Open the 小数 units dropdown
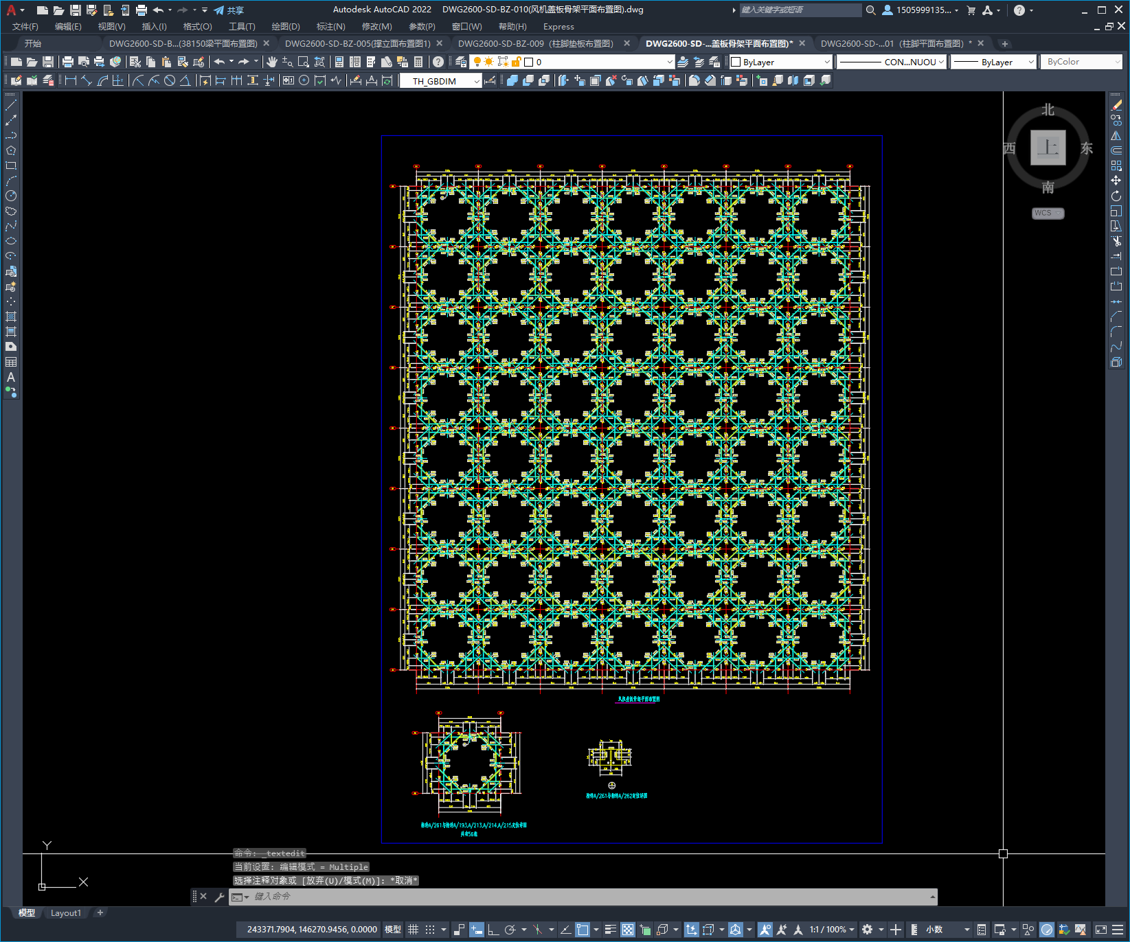The height and width of the screenshot is (942, 1130). pos(948,930)
